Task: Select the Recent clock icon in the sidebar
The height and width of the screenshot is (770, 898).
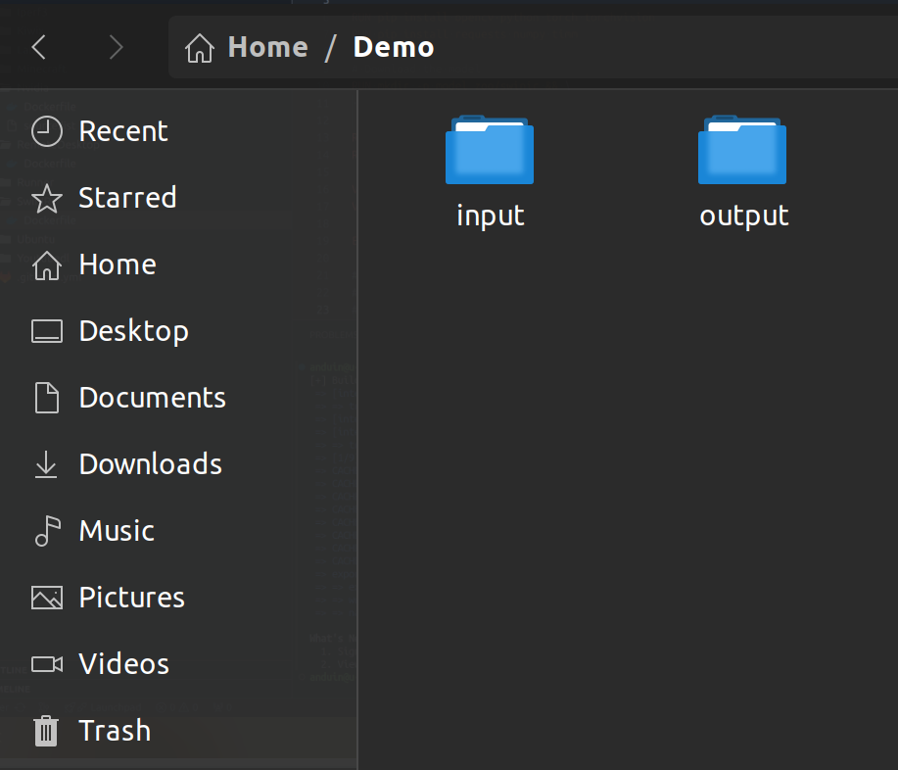Action: (47, 131)
